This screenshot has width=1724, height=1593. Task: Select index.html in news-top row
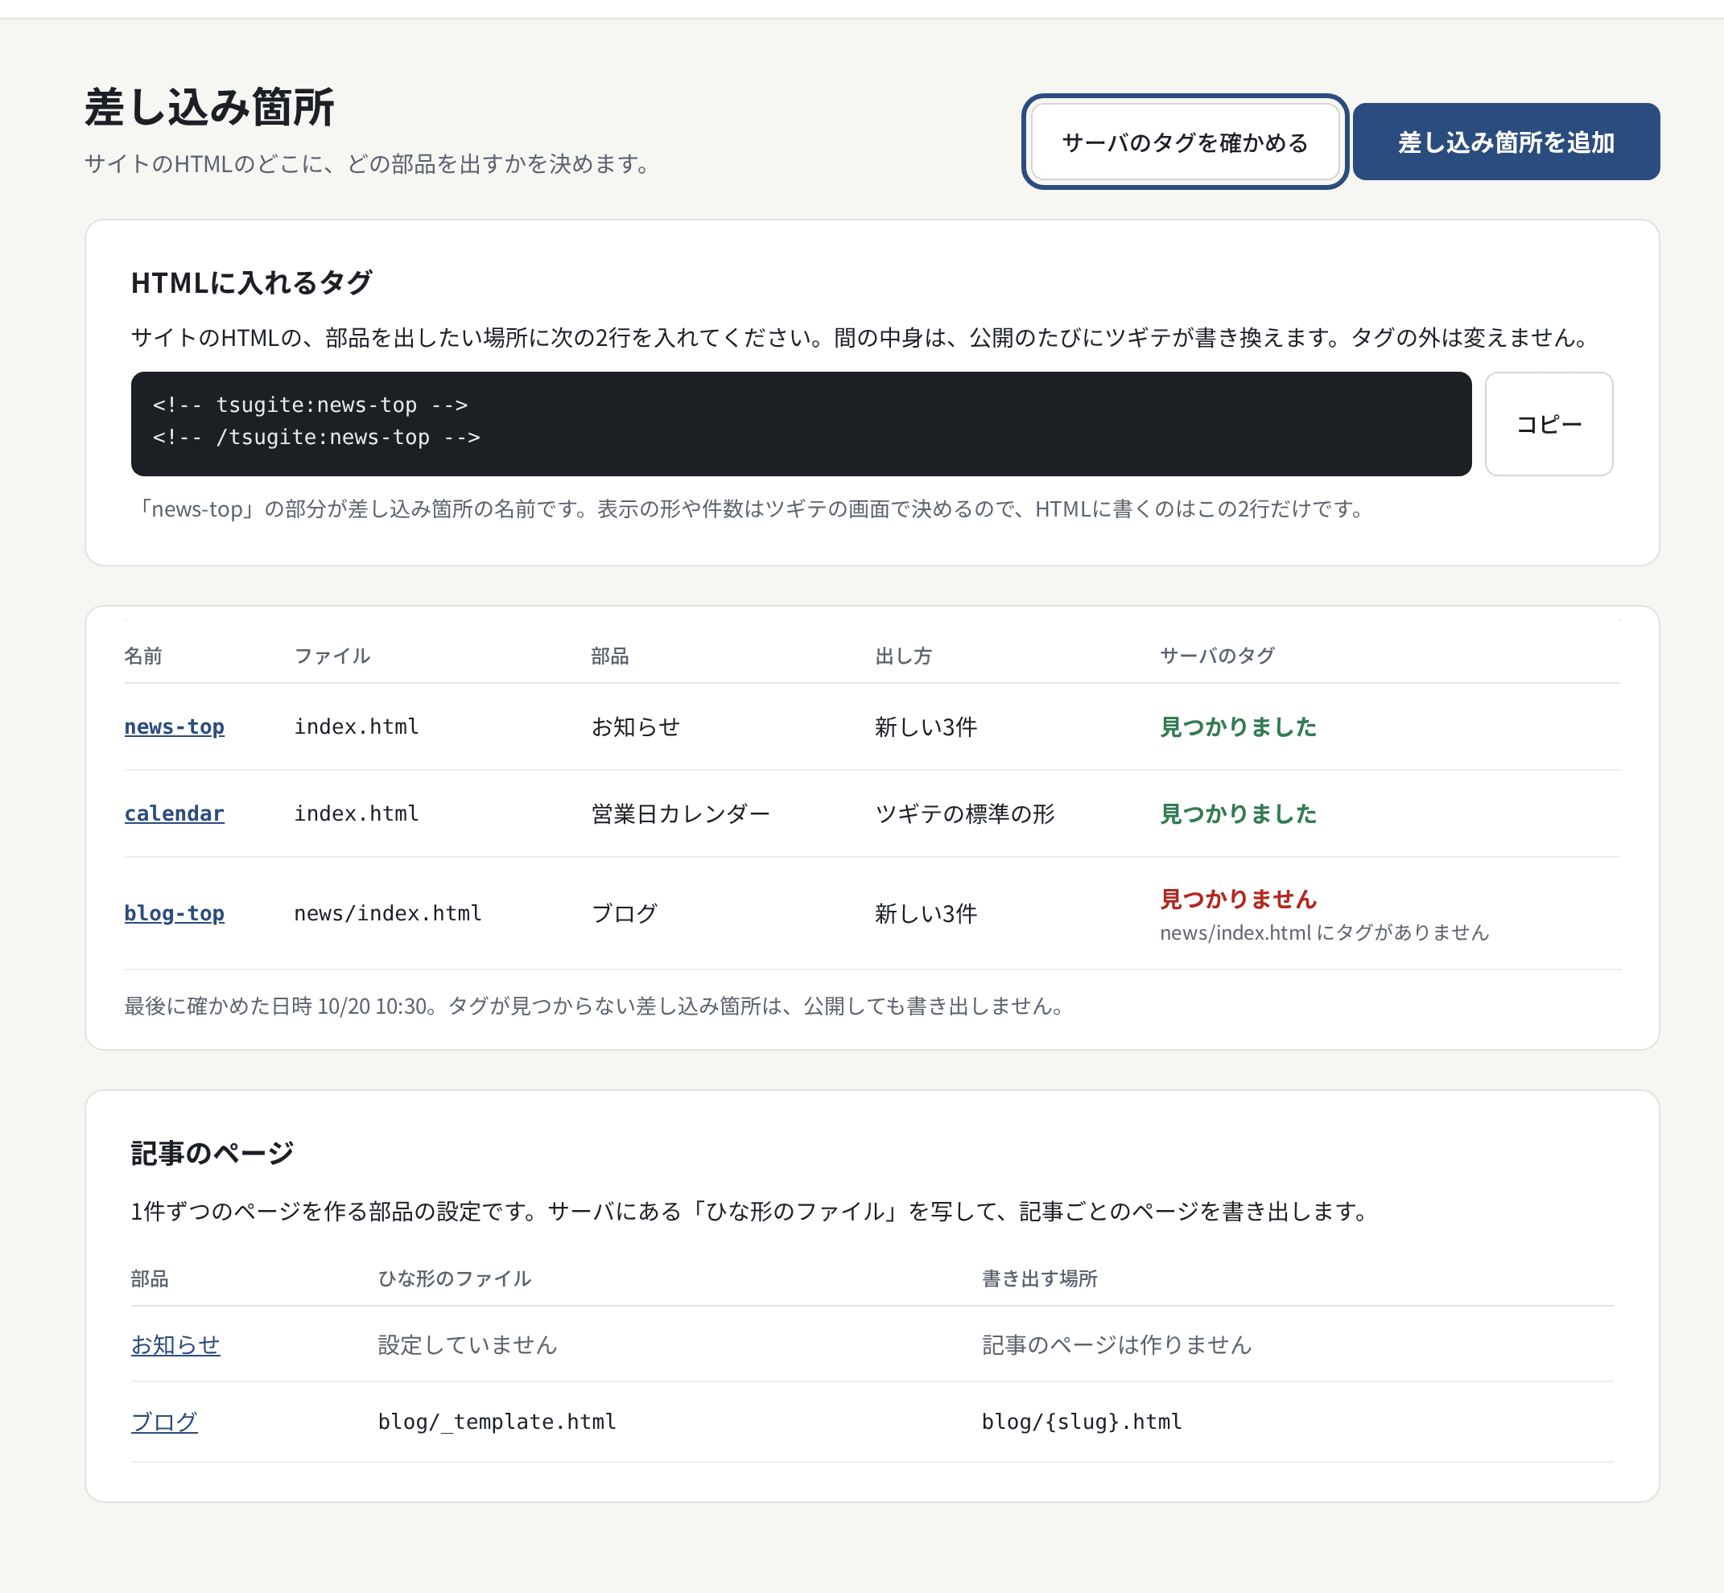point(357,727)
